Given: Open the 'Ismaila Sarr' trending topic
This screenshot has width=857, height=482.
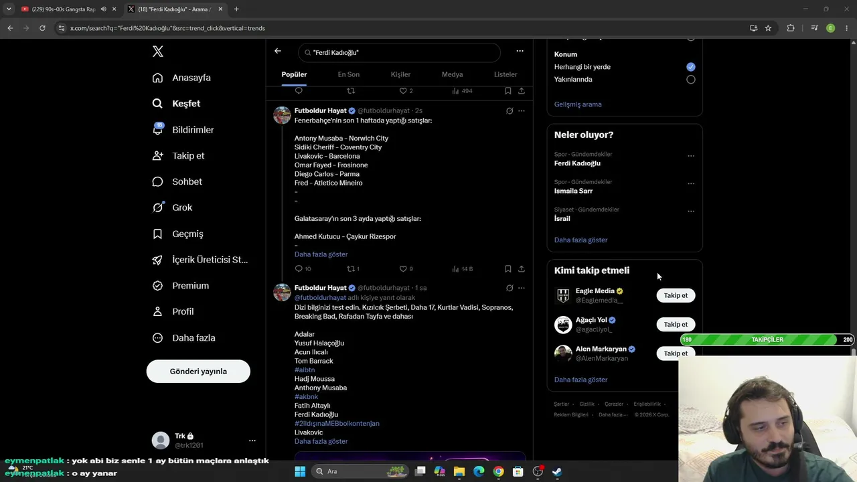Looking at the screenshot, I should pyautogui.click(x=573, y=191).
